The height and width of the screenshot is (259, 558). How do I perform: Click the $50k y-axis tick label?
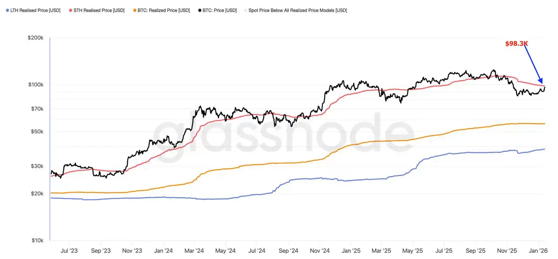[x=37, y=132]
